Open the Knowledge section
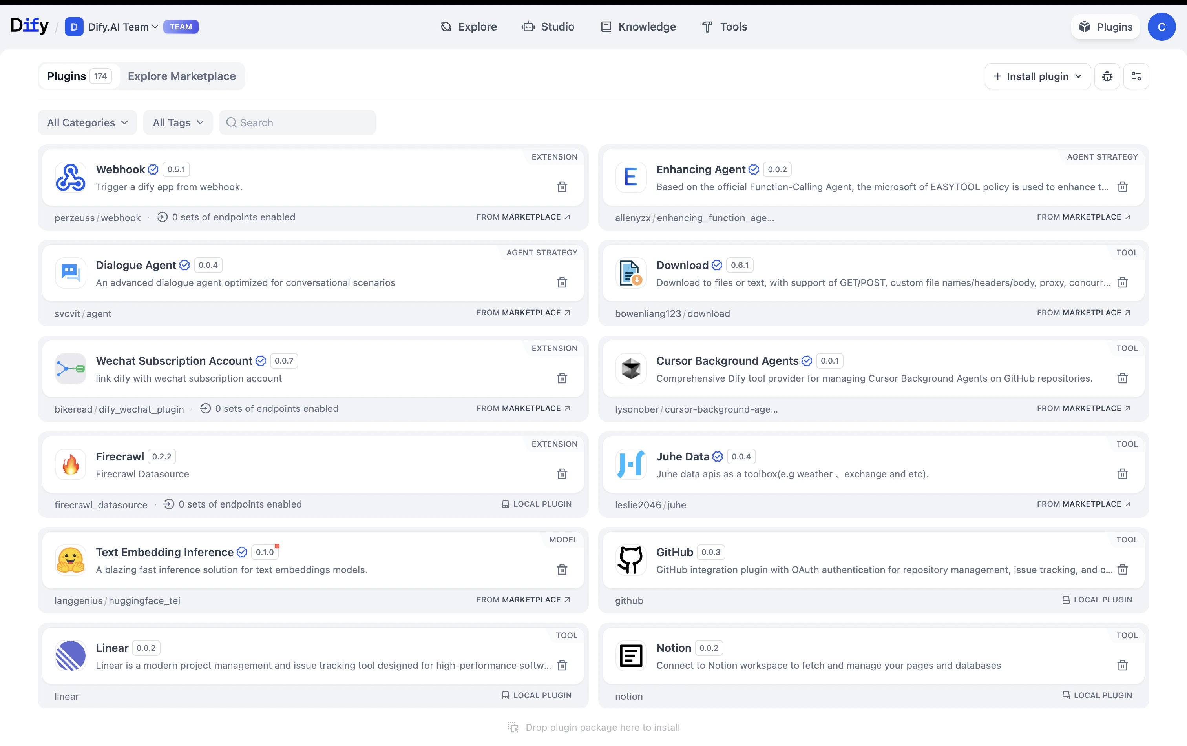The image size is (1187, 746). 638,27
